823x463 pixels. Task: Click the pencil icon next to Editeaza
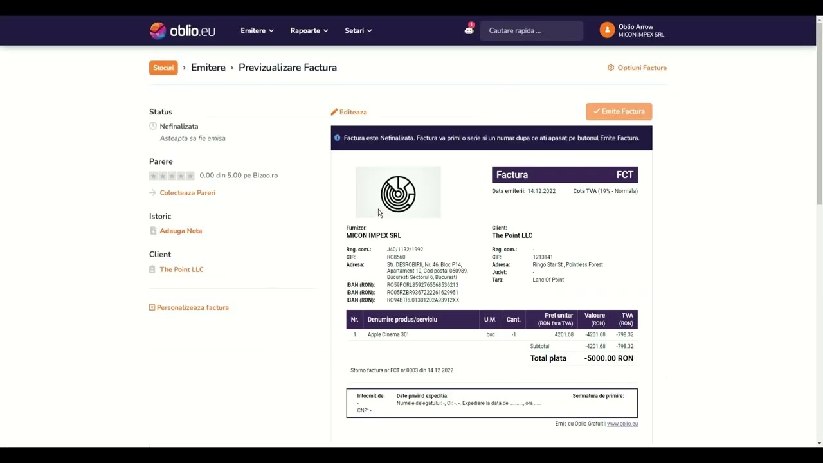[x=334, y=112]
